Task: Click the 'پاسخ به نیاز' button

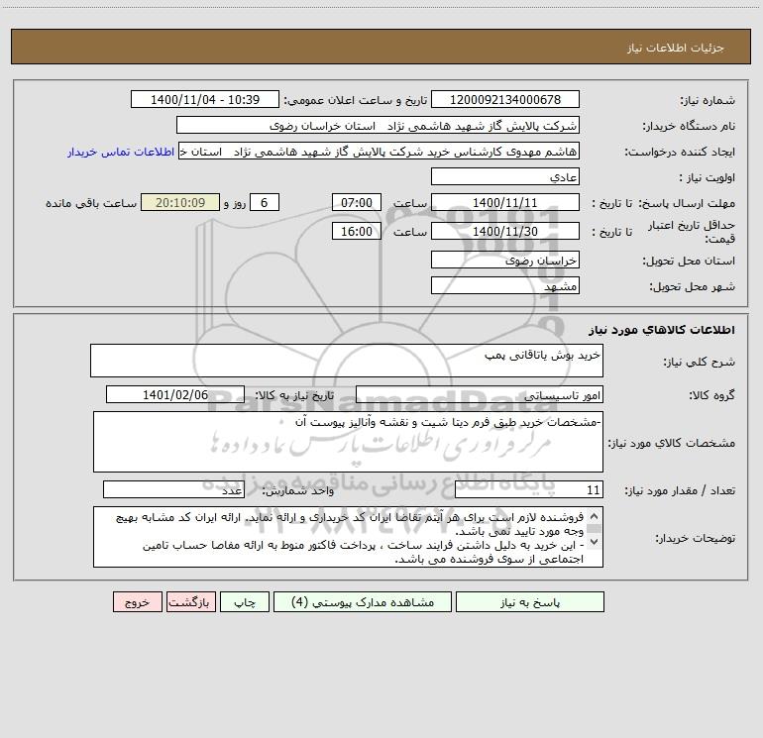Action: pos(529,601)
